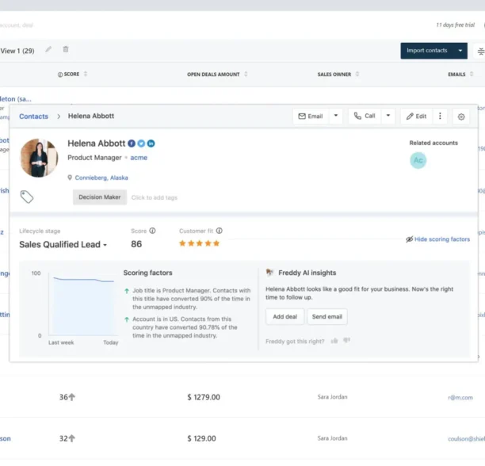Click the Edit button
485x466 pixels.
click(x=416, y=116)
